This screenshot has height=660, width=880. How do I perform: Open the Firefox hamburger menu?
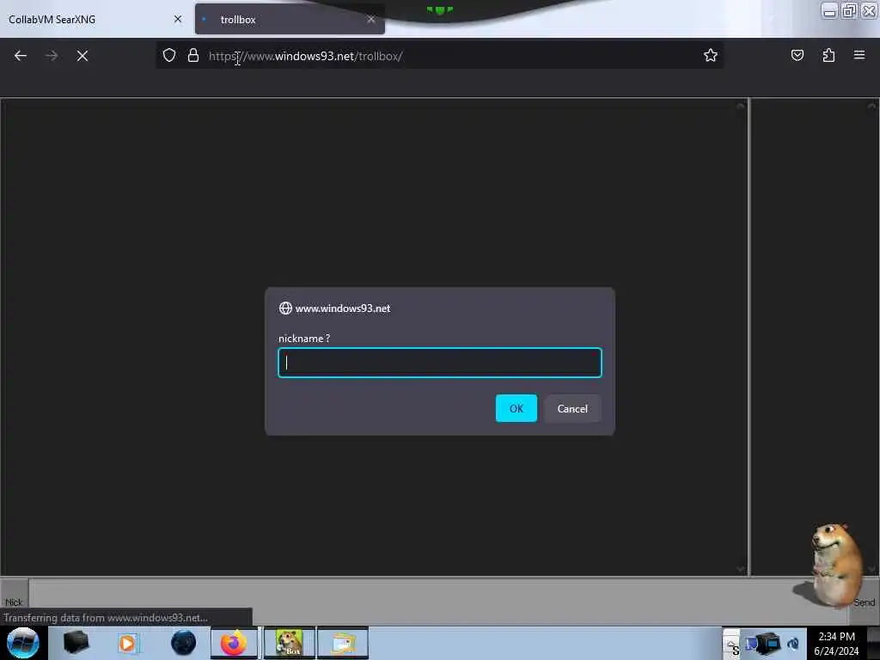(859, 55)
